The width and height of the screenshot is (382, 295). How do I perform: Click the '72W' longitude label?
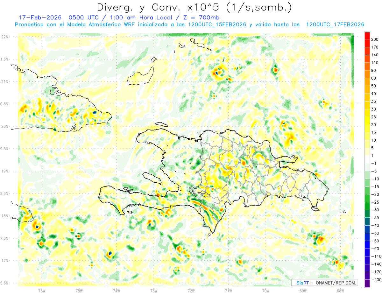191,291
